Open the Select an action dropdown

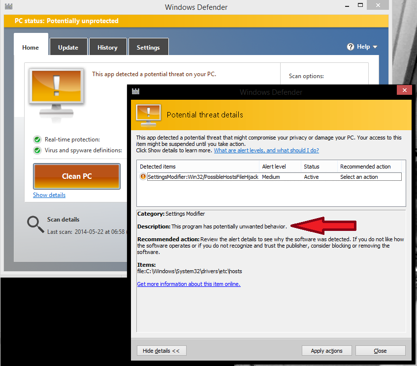pyautogui.click(x=359, y=177)
